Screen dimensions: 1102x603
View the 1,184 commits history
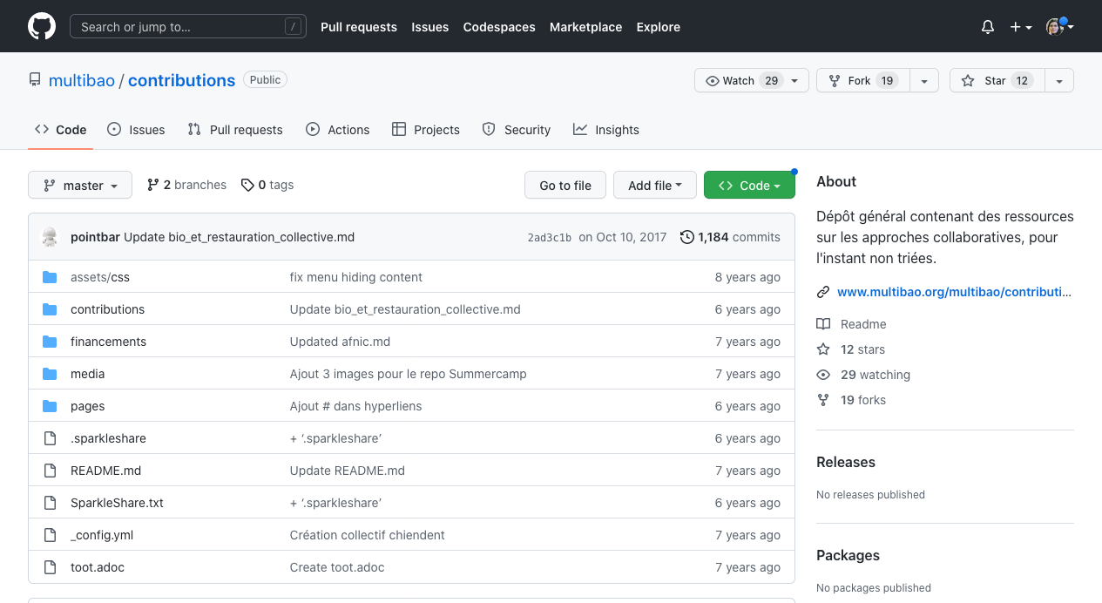click(x=730, y=237)
